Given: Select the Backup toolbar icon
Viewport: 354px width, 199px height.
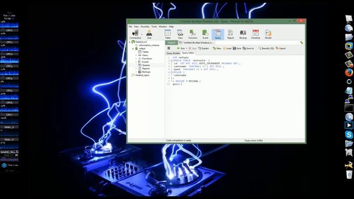Looking at the screenshot, I should pos(243,34).
